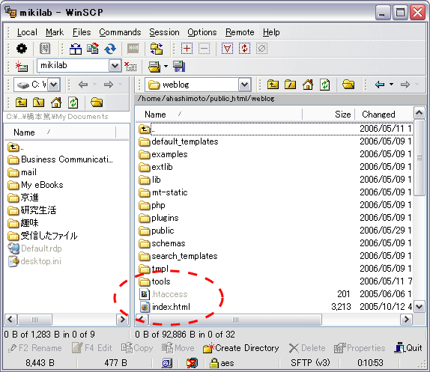This screenshot has width=430, height=372.
Task: Sort remote files by Changed column header
Action: coord(384,115)
